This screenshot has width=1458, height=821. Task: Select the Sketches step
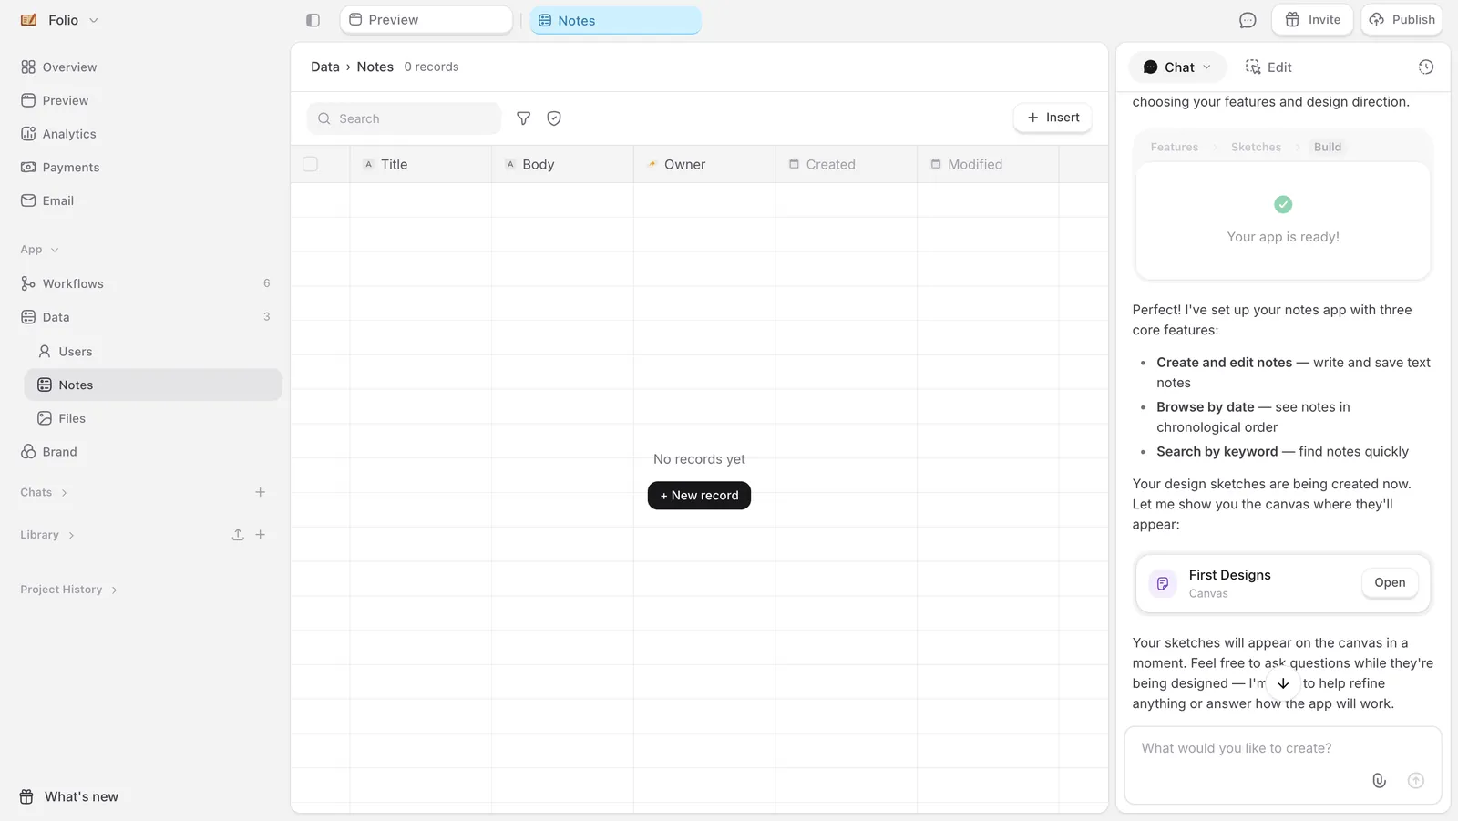point(1256,147)
